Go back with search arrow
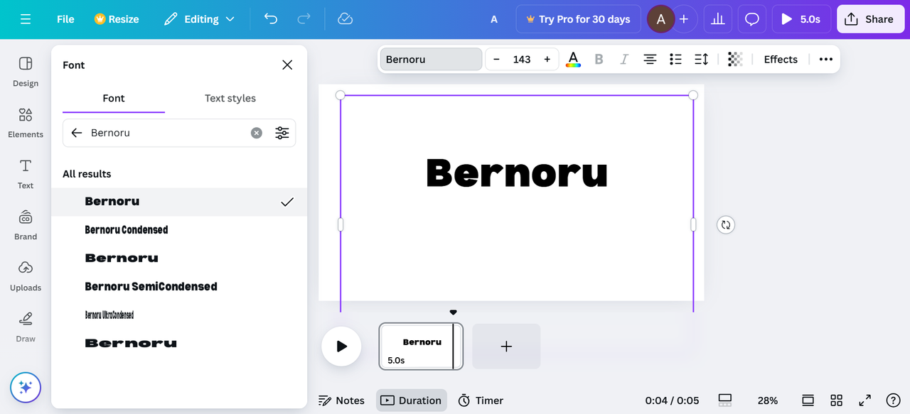Image resolution: width=910 pixels, height=414 pixels. coord(77,133)
